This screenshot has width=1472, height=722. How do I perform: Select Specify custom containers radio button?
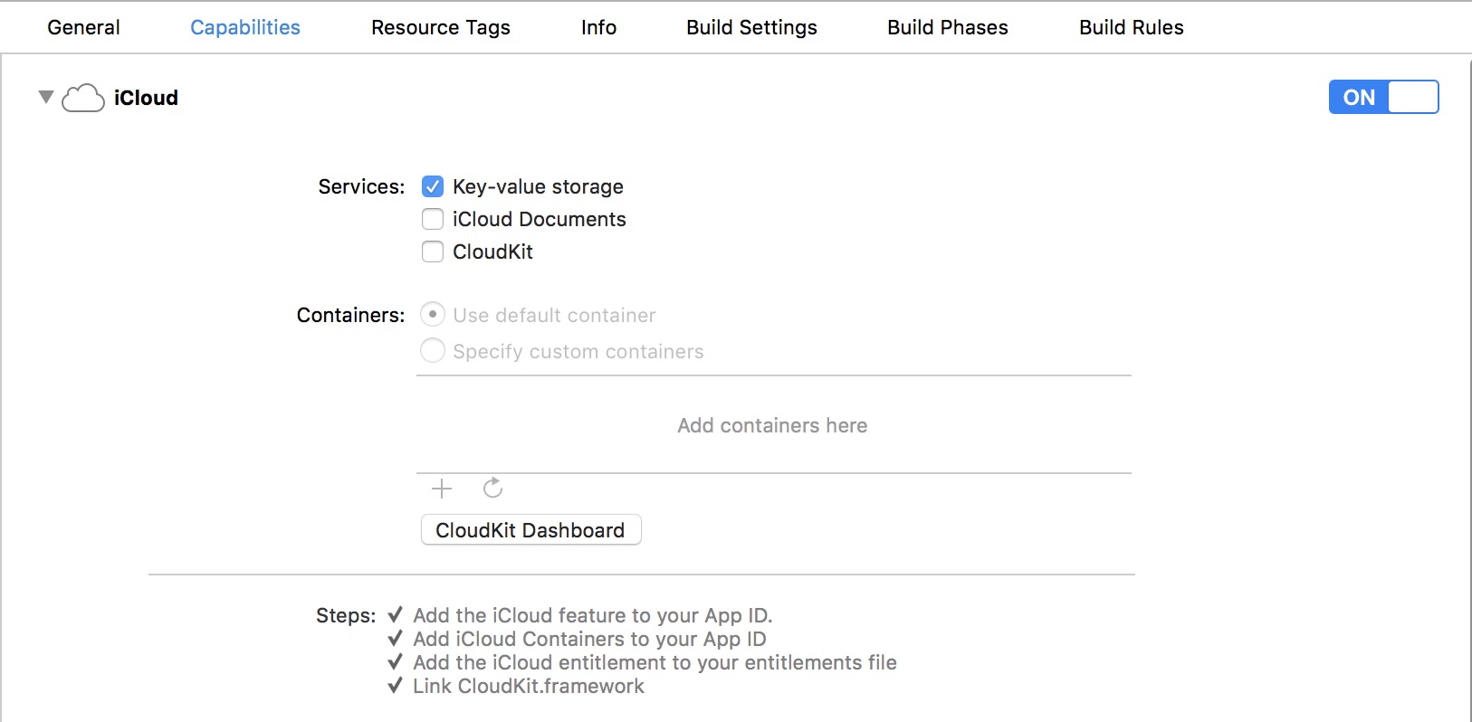pos(433,350)
